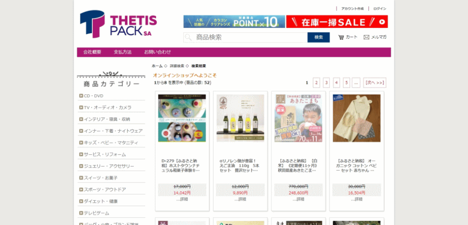Open お問い合わせ in the navigation bar
This screenshot has width=468, height=225.
[158, 52]
